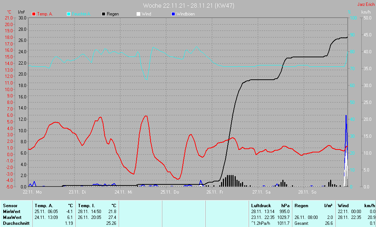This screenshot has height=227, width=376.
Task: Click the Sensor header in statistics table
Action: [x=11, y=206]
